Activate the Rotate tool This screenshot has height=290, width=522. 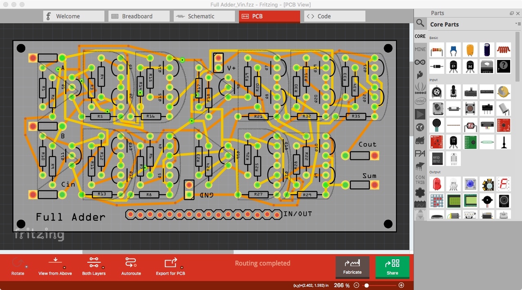(18, 266)
